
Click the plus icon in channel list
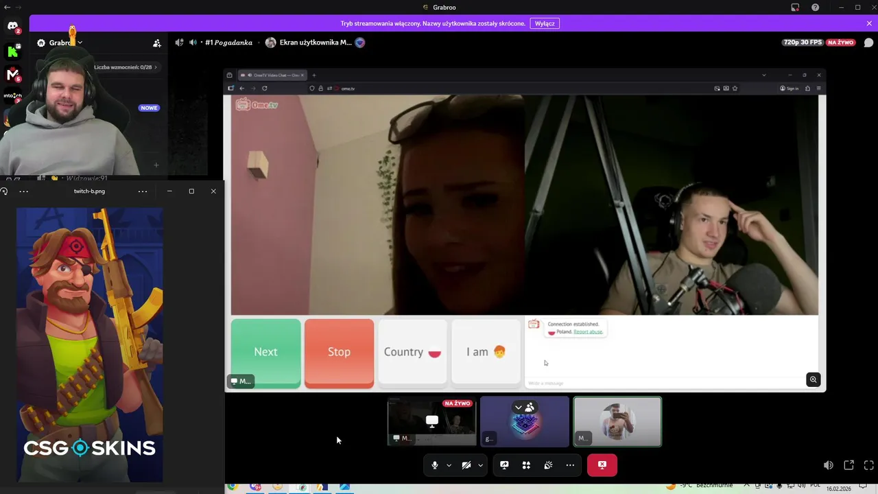(x=156, y=165)
